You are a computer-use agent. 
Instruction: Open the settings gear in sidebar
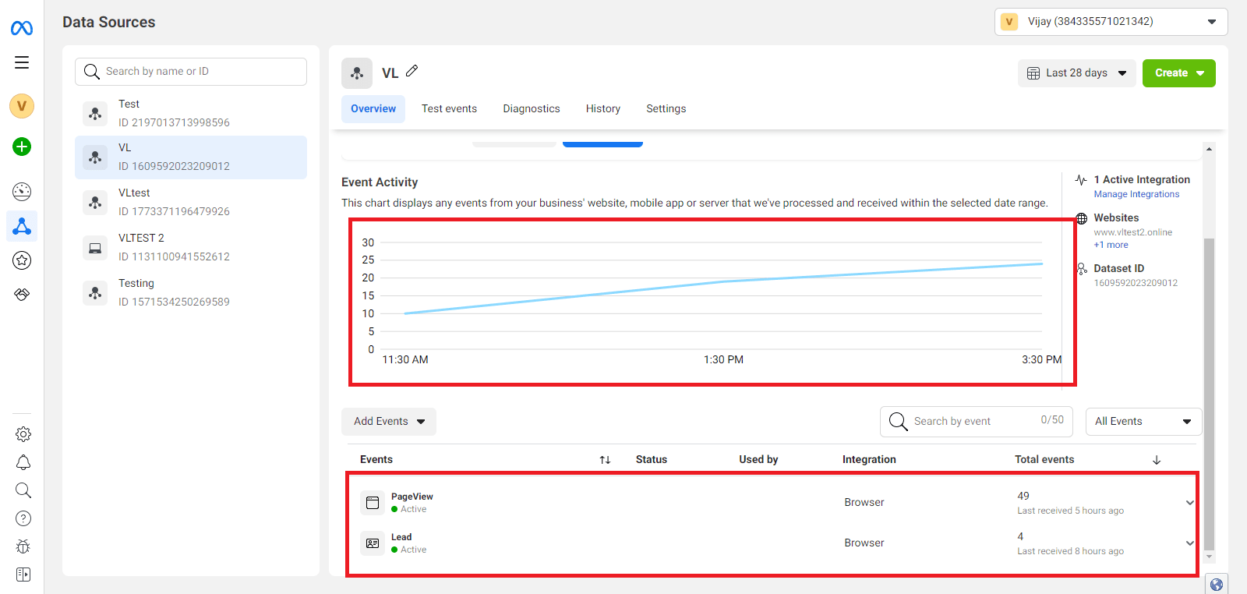[x=23, y=434]
